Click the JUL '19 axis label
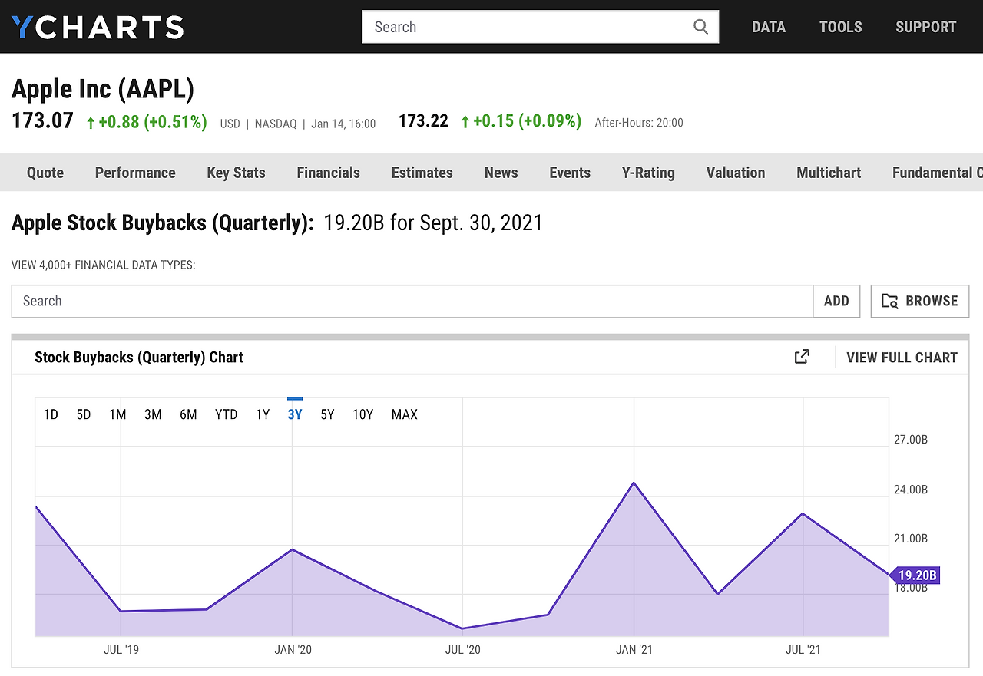 (x=121, y=650)
